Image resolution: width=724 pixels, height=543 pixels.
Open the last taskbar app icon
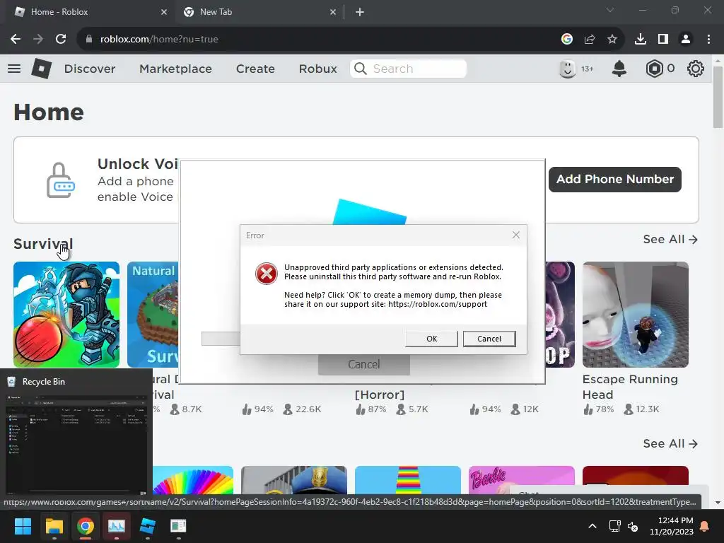pyautogui.click(x=178, y=526)
